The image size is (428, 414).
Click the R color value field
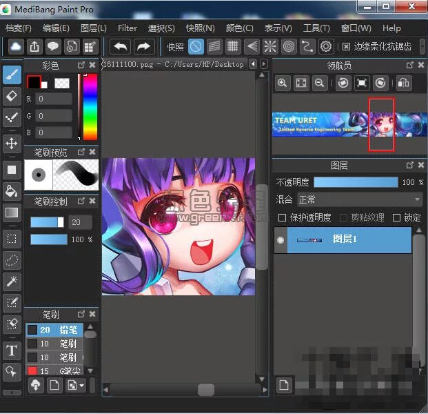pos(54,99)
